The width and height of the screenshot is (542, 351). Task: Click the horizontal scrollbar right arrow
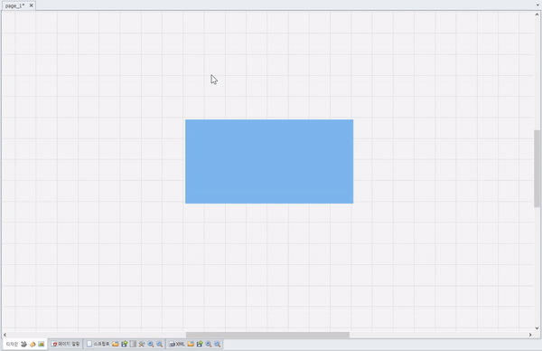tap(530, 335)
